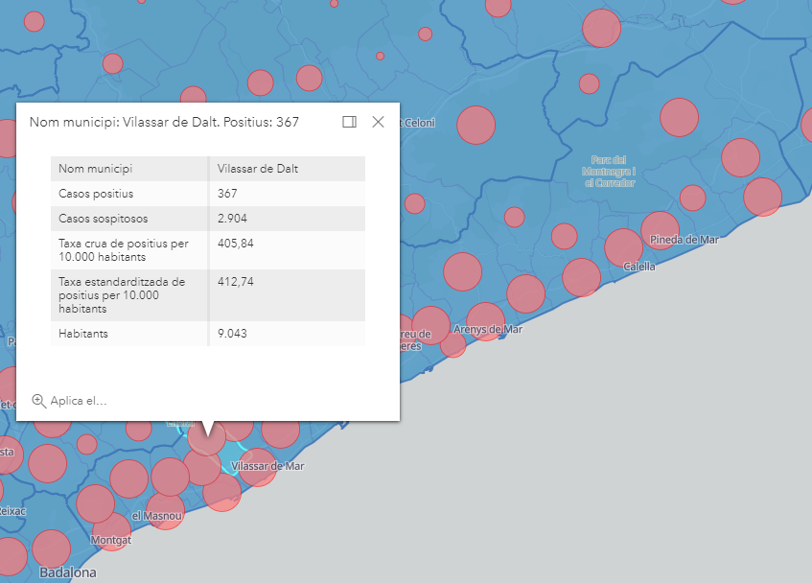Click the value '405,84'
Screen dimensions: 812x583
point(236,244)
